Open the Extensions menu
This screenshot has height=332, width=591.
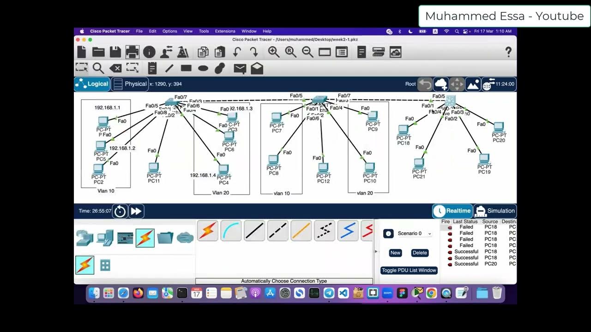click(x=225, y=31)
